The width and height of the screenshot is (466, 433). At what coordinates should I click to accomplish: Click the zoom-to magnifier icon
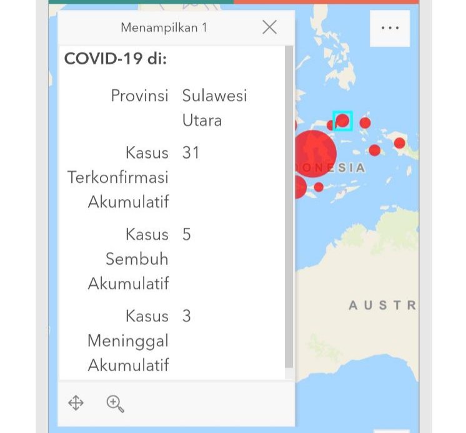115,404
